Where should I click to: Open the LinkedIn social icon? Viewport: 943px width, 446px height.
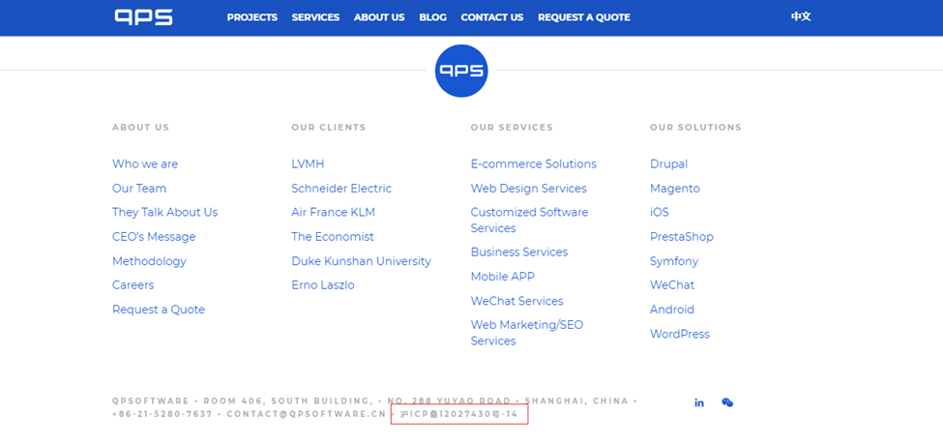point(699,402)
